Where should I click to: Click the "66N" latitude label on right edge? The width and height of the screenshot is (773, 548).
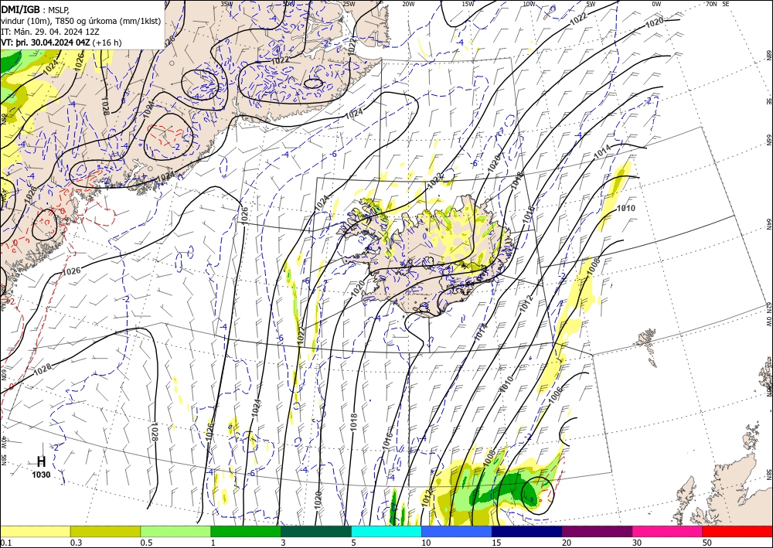[x=768, y=140]
